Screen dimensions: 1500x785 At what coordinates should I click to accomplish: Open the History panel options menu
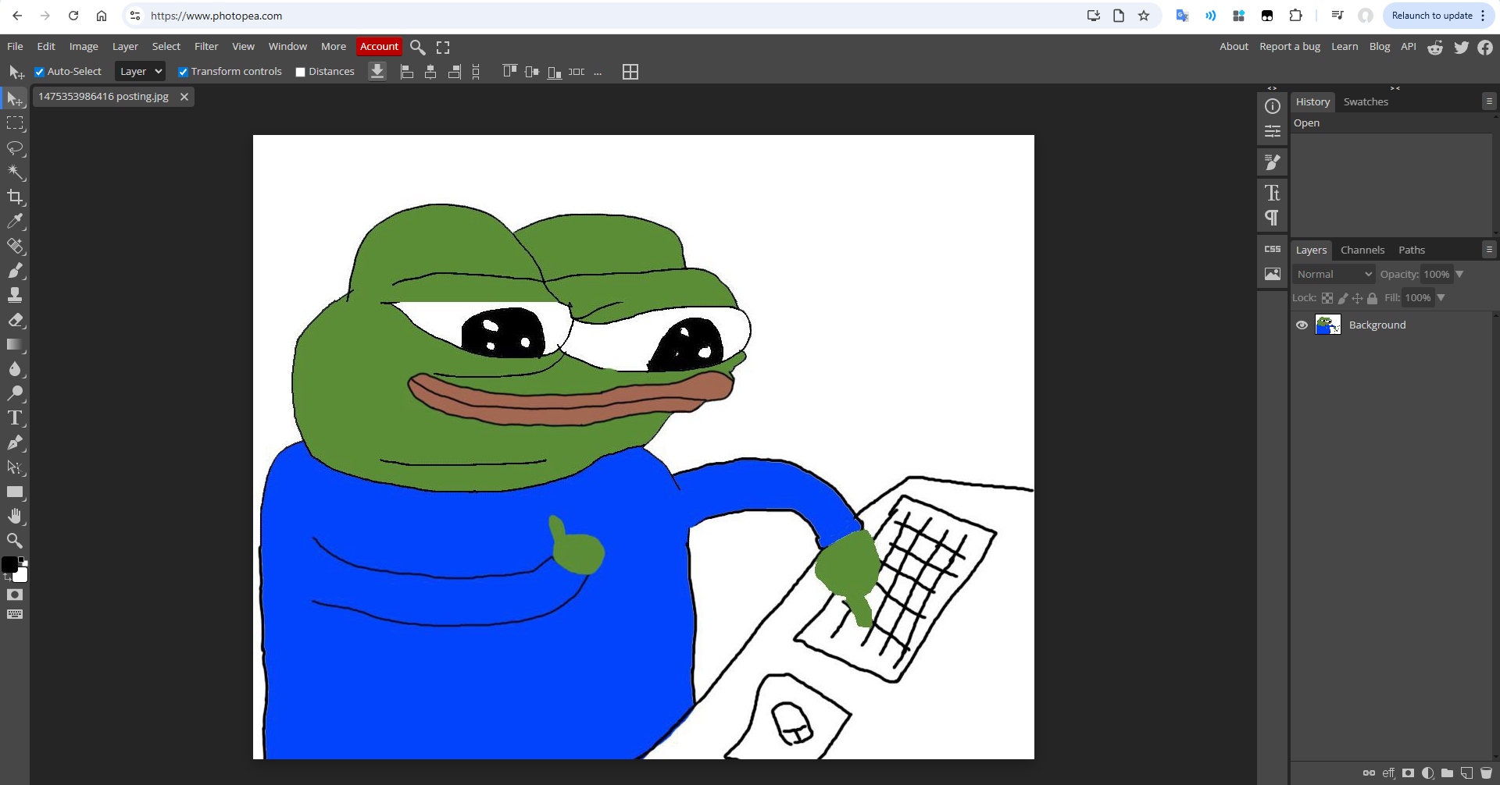pyautogui.click(x=1489, y=101)
